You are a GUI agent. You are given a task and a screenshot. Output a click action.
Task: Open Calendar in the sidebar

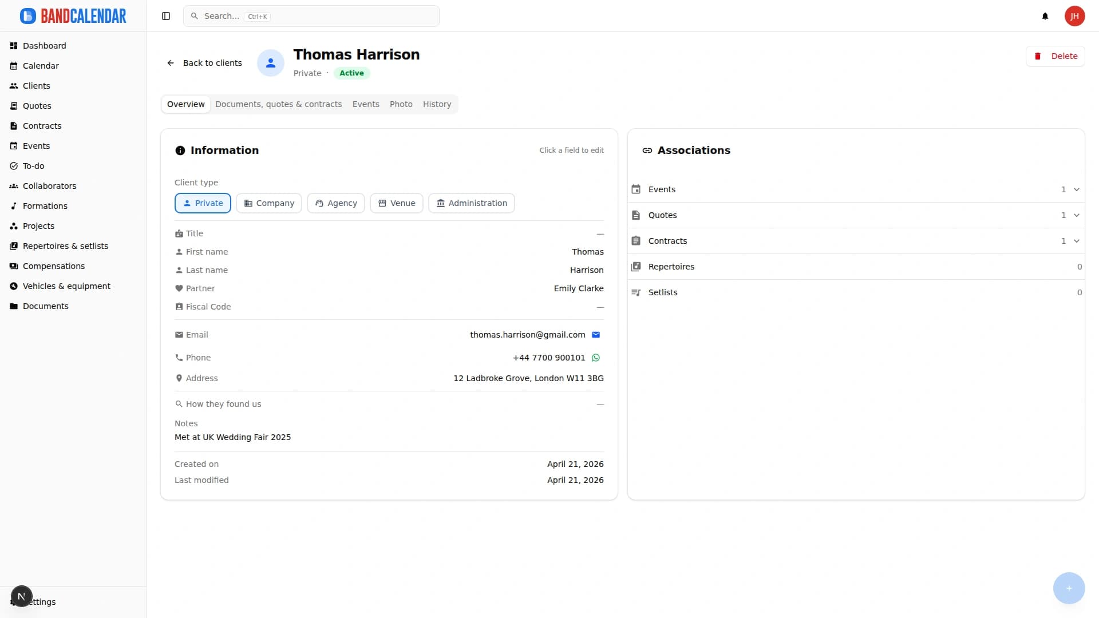(73, 66)
